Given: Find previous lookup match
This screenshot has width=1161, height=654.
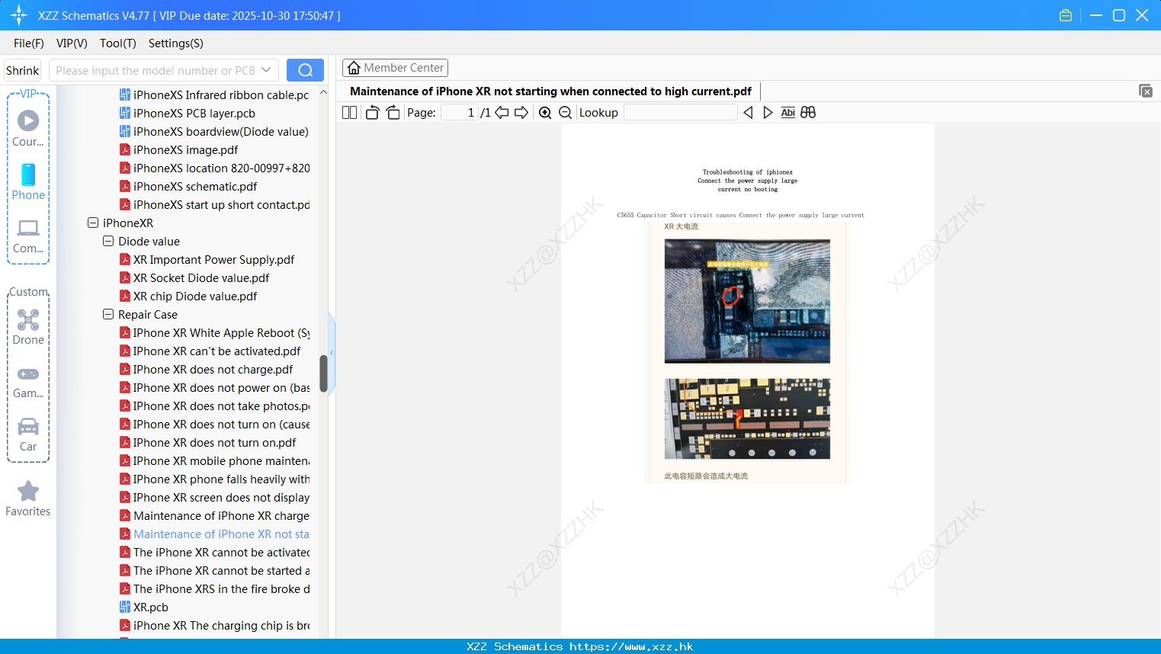Looking at the screenshot, I should [x=748, y=112].
